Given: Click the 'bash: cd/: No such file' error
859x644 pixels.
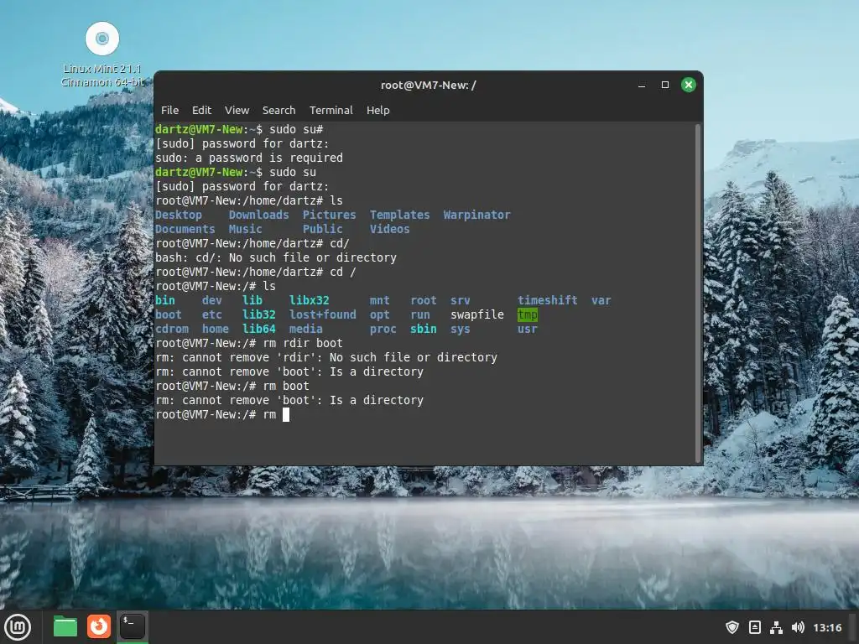Looking at the screenshot, I should point(276,257).
